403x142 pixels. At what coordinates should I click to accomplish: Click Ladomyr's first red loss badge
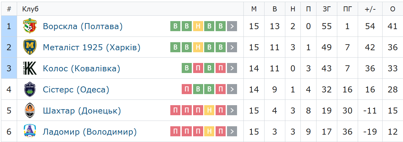(175, 132)
